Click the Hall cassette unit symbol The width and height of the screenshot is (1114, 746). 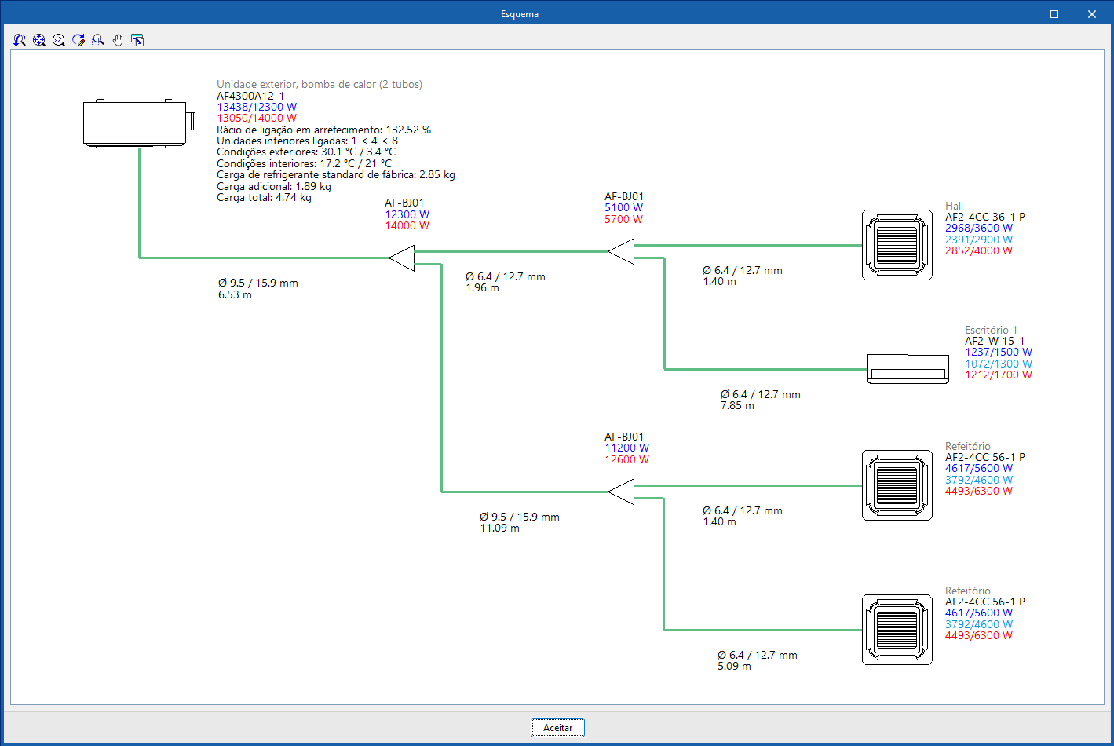point(897,245)
